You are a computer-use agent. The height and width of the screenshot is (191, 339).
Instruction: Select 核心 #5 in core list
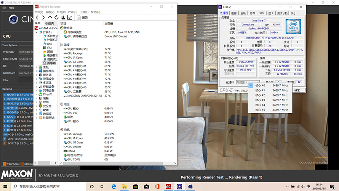270,110
